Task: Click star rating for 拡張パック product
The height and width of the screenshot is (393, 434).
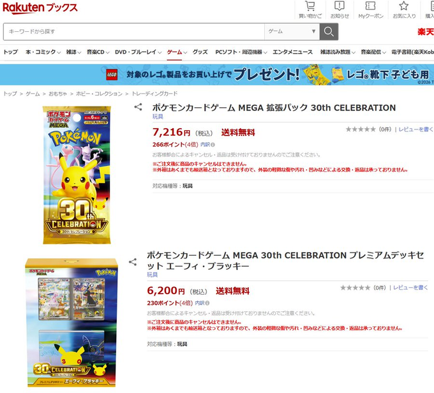Action: coord(361,130)
